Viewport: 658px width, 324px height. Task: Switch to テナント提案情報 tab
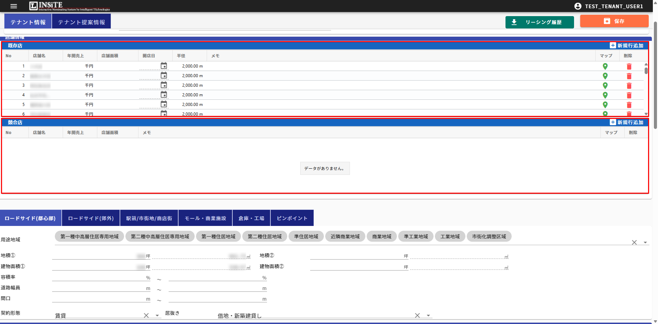pyautogui.click(x=82, y=22)
